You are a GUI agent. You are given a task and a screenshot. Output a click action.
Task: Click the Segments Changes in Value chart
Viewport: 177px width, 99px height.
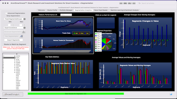[x=145, y=35]
